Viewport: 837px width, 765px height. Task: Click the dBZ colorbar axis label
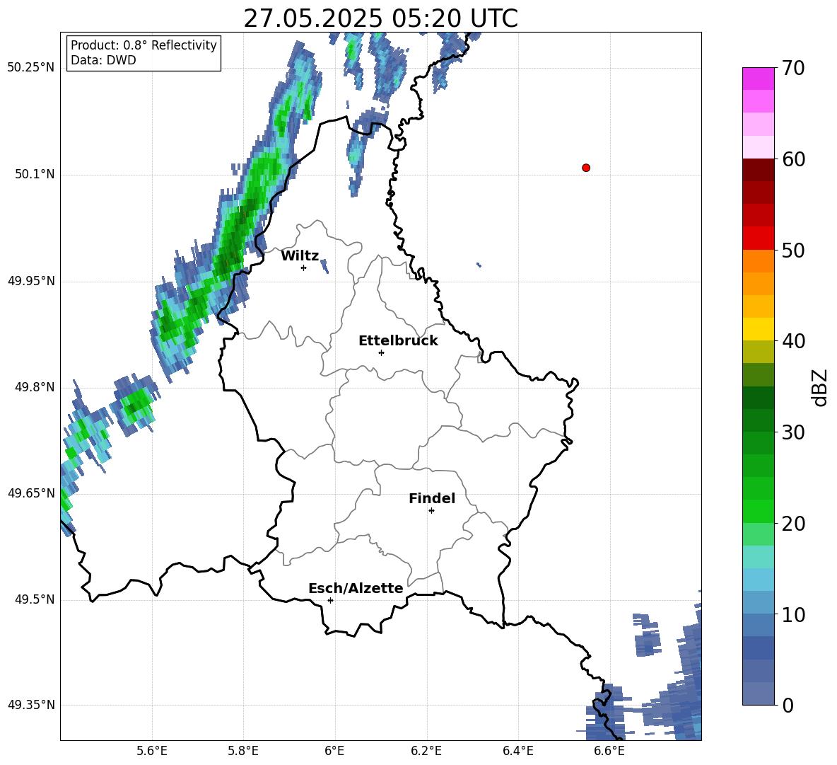coord(820,387)
